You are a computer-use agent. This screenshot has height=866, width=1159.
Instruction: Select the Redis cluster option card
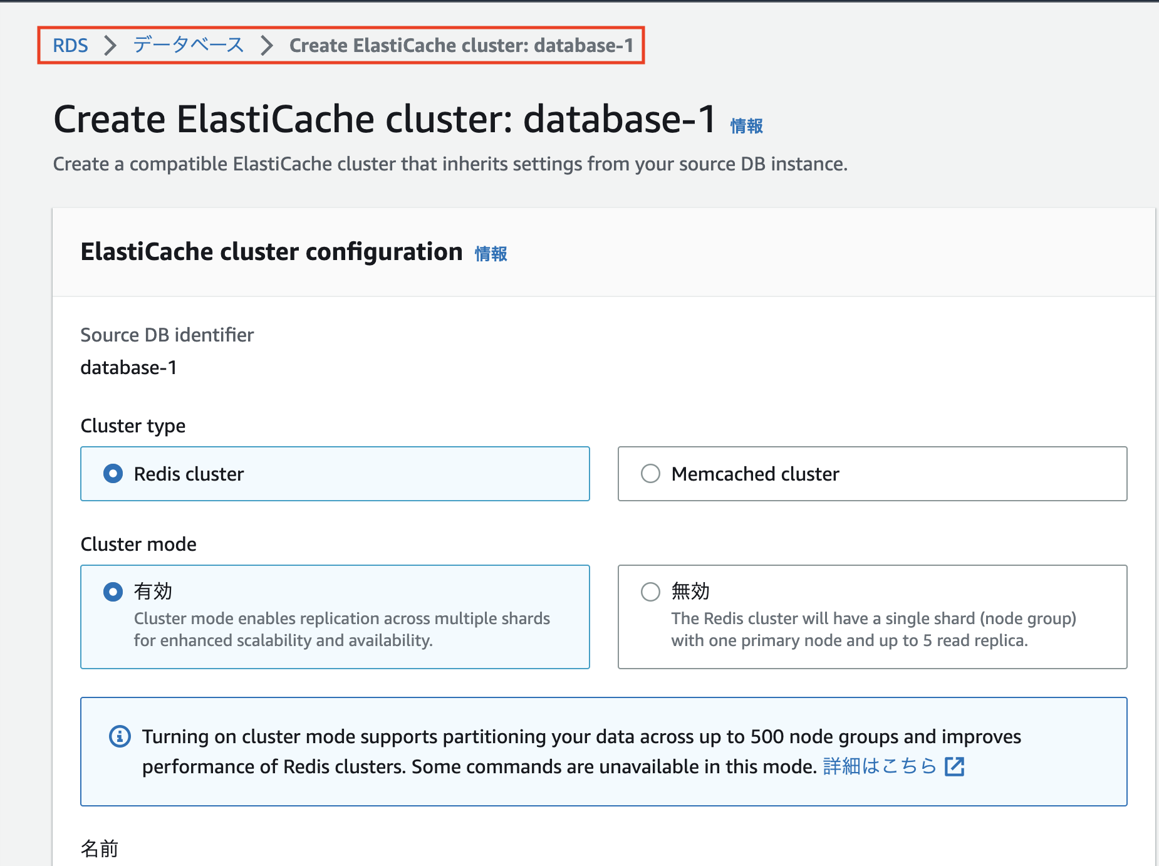click(x=335, y=474)
